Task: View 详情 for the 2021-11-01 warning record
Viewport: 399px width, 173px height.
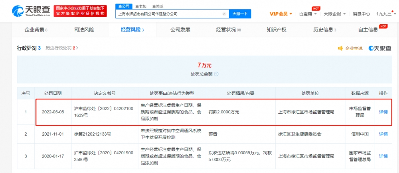Action: click(x=383, y=134)
